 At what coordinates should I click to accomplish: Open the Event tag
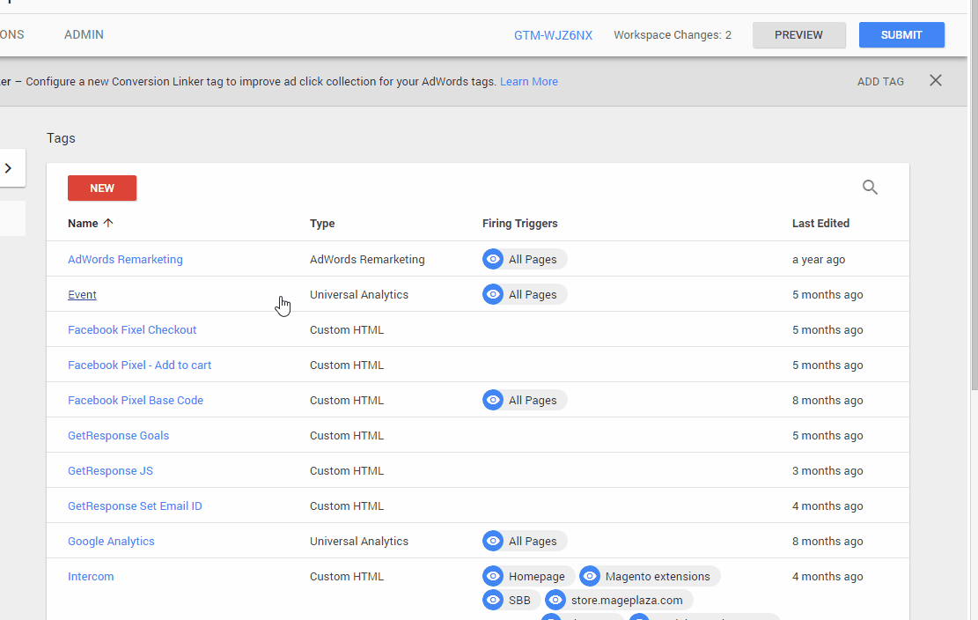pyautogui.click(x=83, y=294)
